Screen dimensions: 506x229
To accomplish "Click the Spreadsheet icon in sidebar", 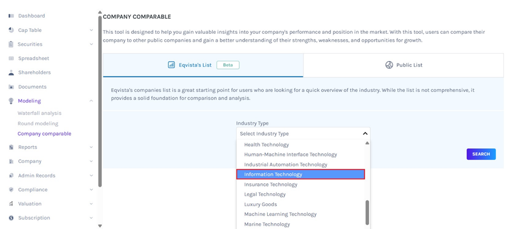I will point(11,58).
